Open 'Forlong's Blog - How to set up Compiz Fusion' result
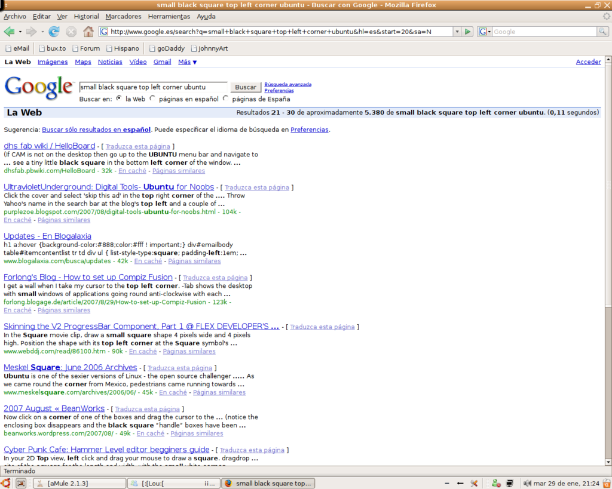 [x=88, y=277]
